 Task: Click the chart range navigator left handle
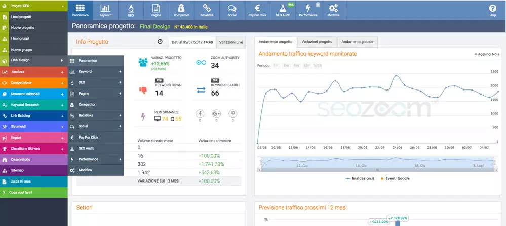[x=261, y=162]
